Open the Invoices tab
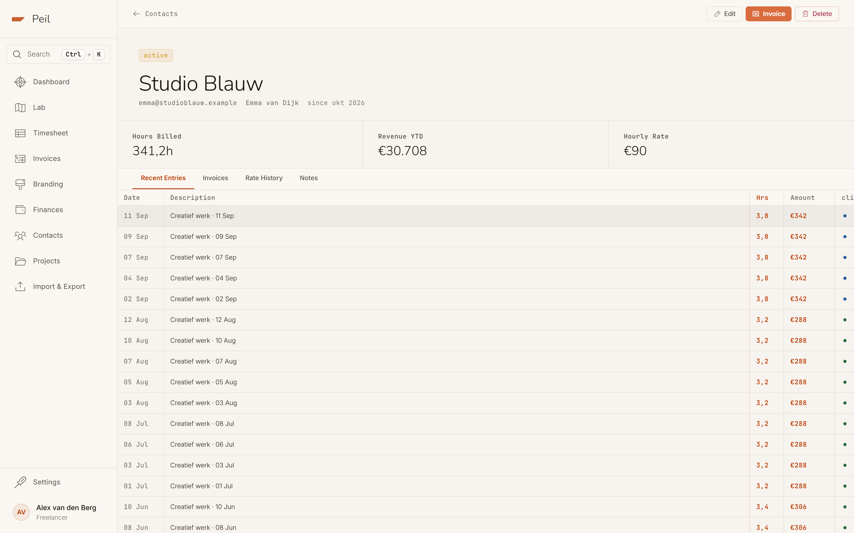This screenshot has width=854, height=533. point(215,178)
